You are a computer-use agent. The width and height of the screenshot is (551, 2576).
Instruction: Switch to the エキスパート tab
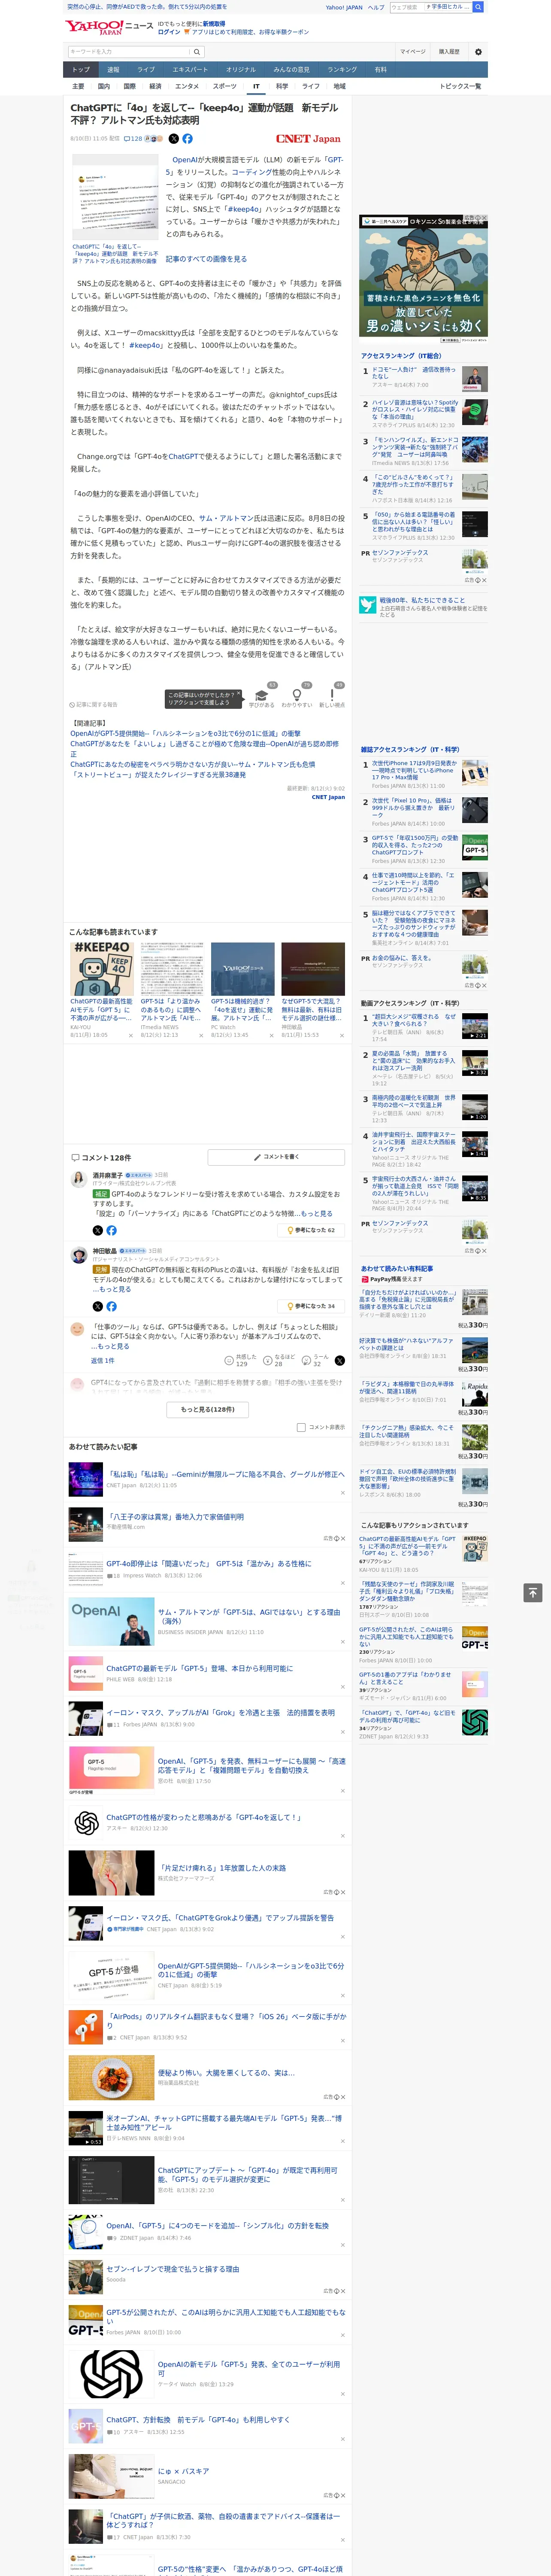coord(190,70)
